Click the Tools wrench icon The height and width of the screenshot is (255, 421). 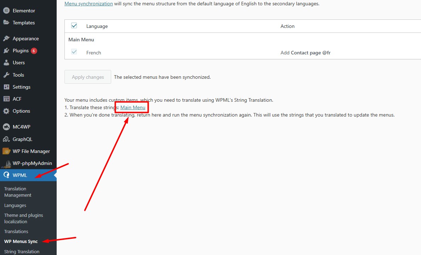point(6,75)
